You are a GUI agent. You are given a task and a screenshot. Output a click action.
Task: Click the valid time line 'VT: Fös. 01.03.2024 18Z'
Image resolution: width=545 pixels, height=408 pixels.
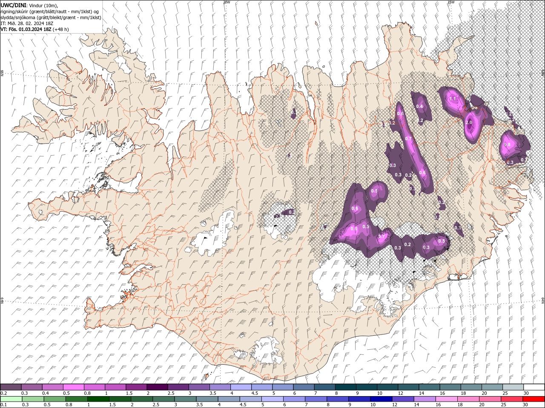point(26,29)
